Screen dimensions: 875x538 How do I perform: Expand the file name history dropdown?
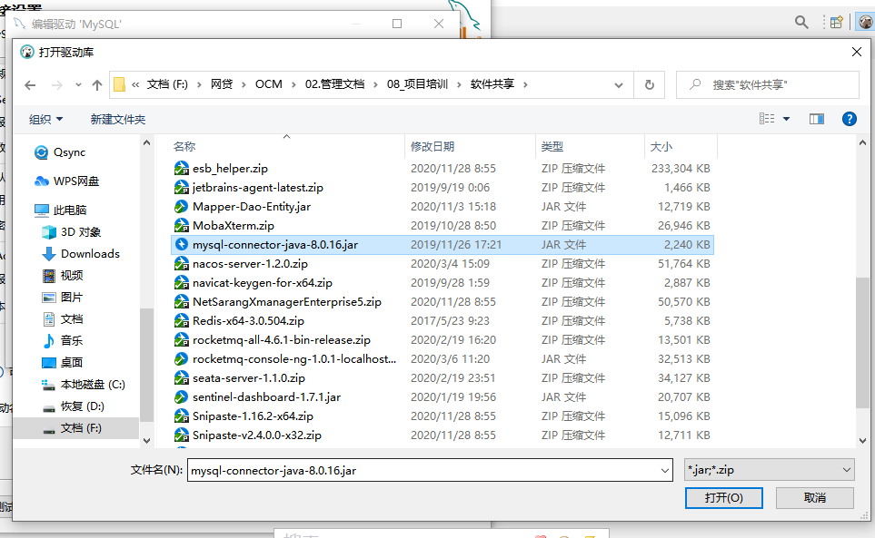click(664, 470)
